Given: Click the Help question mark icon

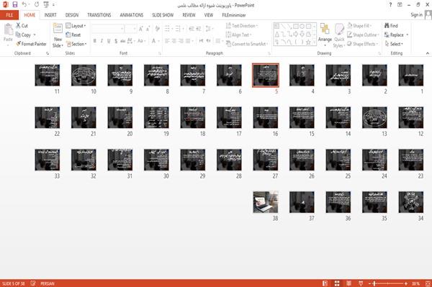Looking at the screenshot, I should click(x=390, y=5).
